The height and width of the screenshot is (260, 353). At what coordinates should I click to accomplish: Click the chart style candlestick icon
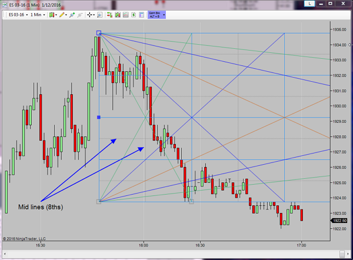[x=52, y=15]
